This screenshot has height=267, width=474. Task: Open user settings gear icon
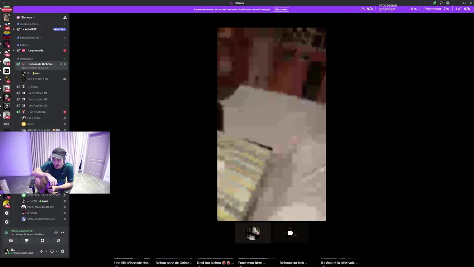63,251
